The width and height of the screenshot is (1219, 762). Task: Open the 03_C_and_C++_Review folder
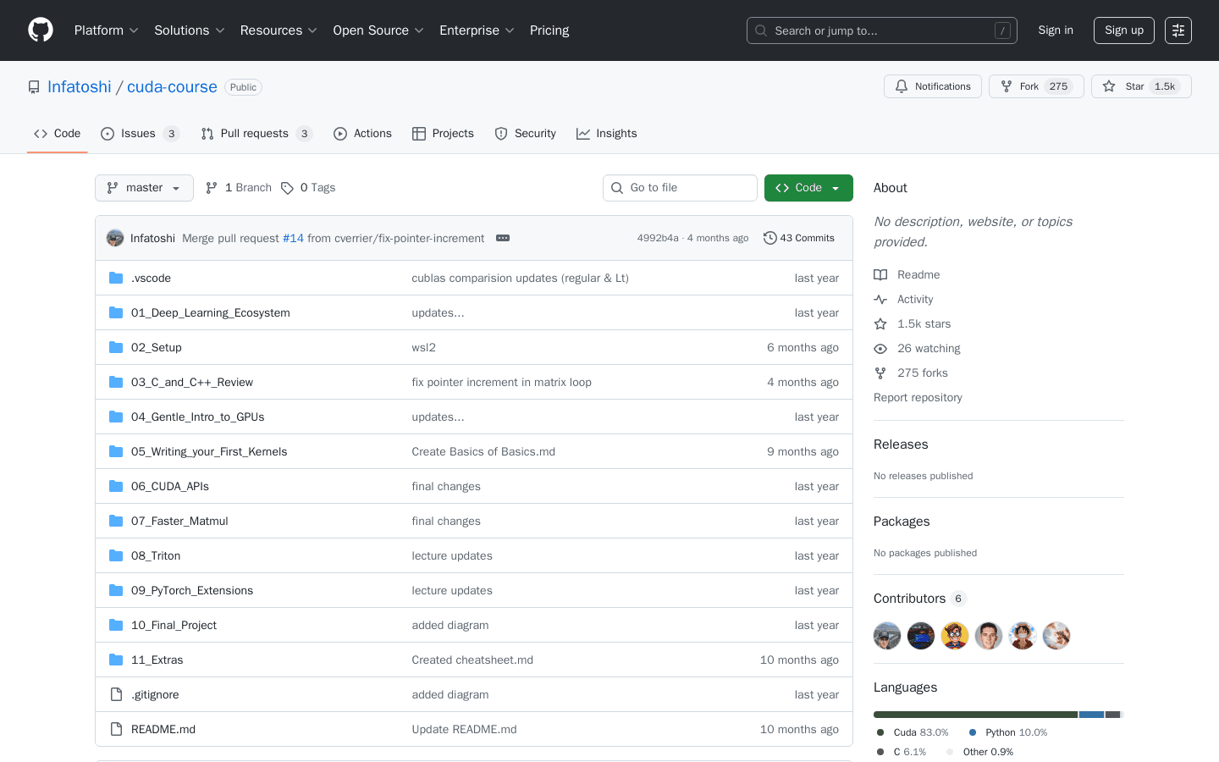(192, 382)
